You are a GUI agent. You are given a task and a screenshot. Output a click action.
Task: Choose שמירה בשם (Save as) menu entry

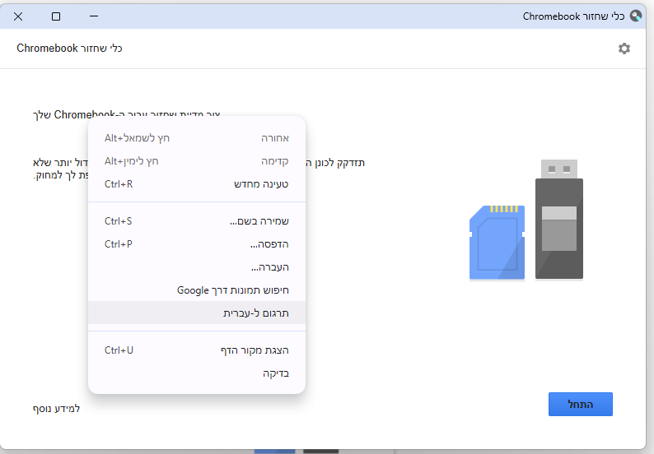[x=259, y=221]
